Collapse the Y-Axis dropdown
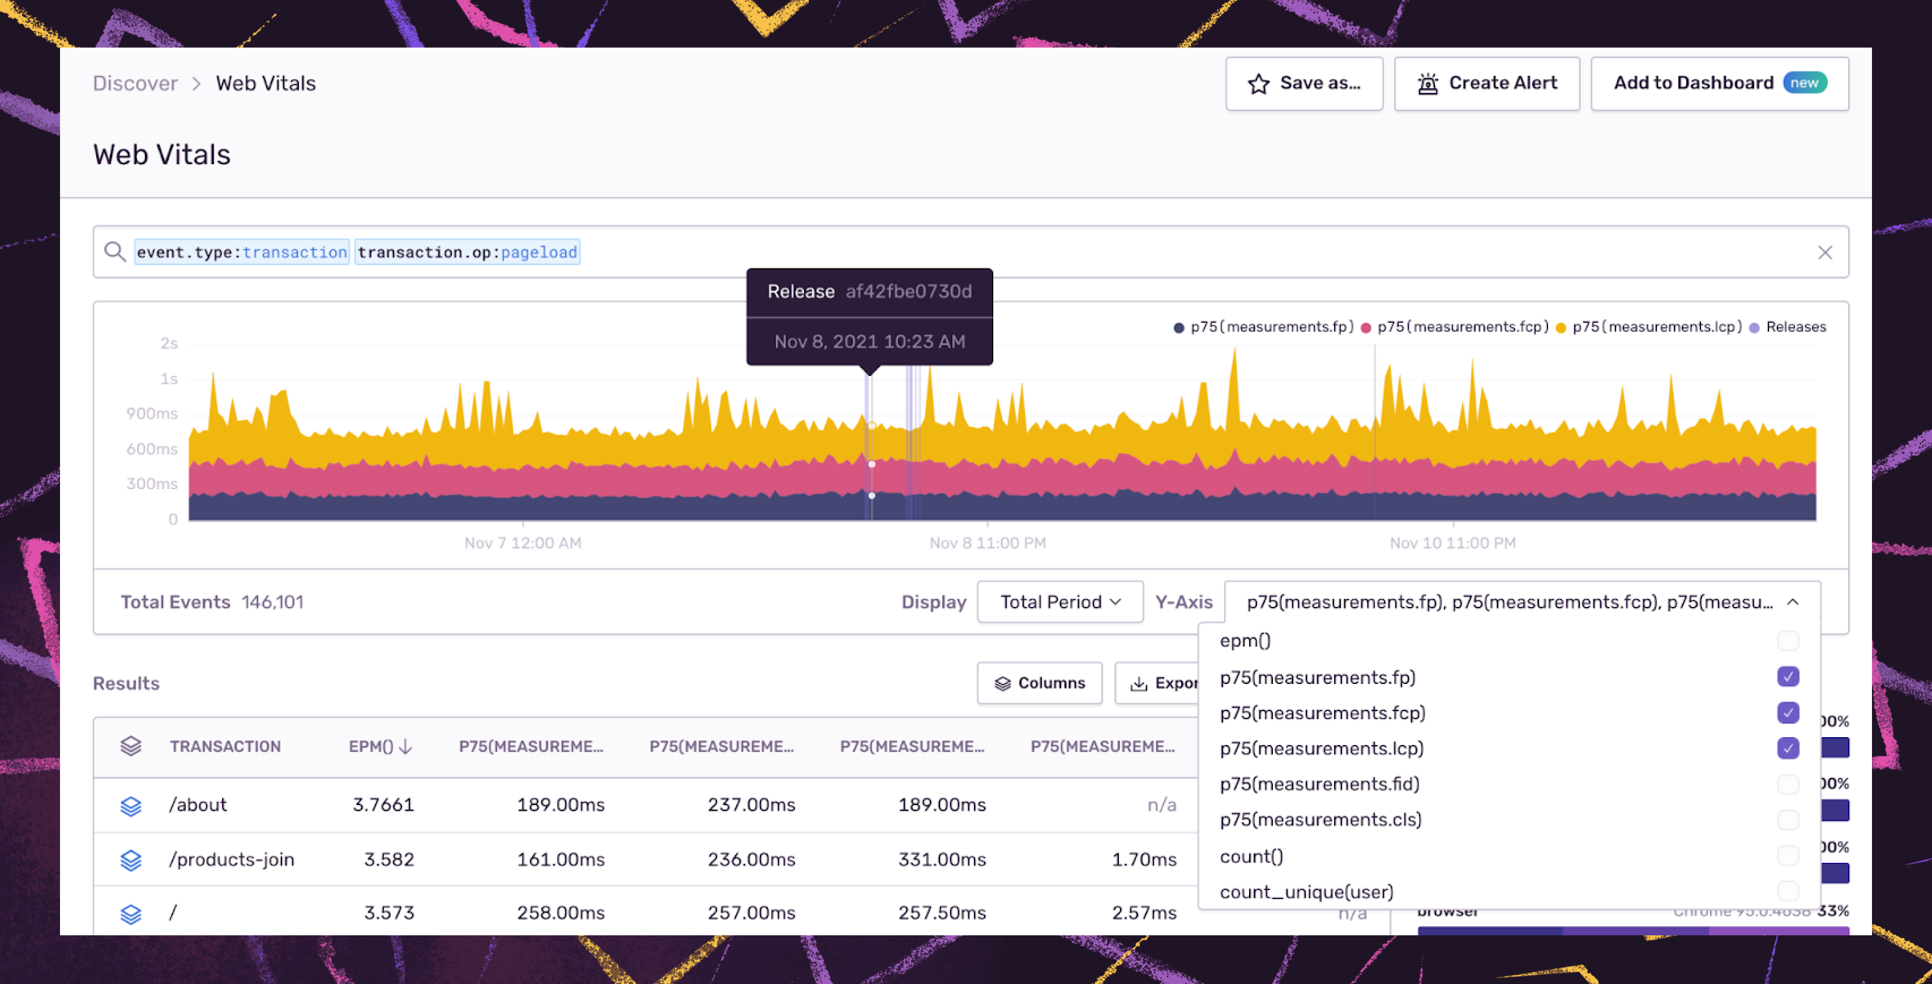Viewport: 1932px width, 984px height. [x=1792, y=602]
